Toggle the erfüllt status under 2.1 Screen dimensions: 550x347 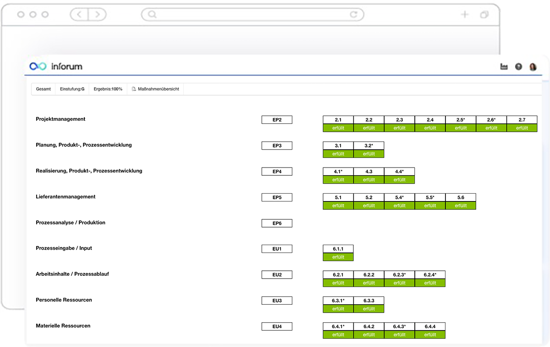point(338,128)
